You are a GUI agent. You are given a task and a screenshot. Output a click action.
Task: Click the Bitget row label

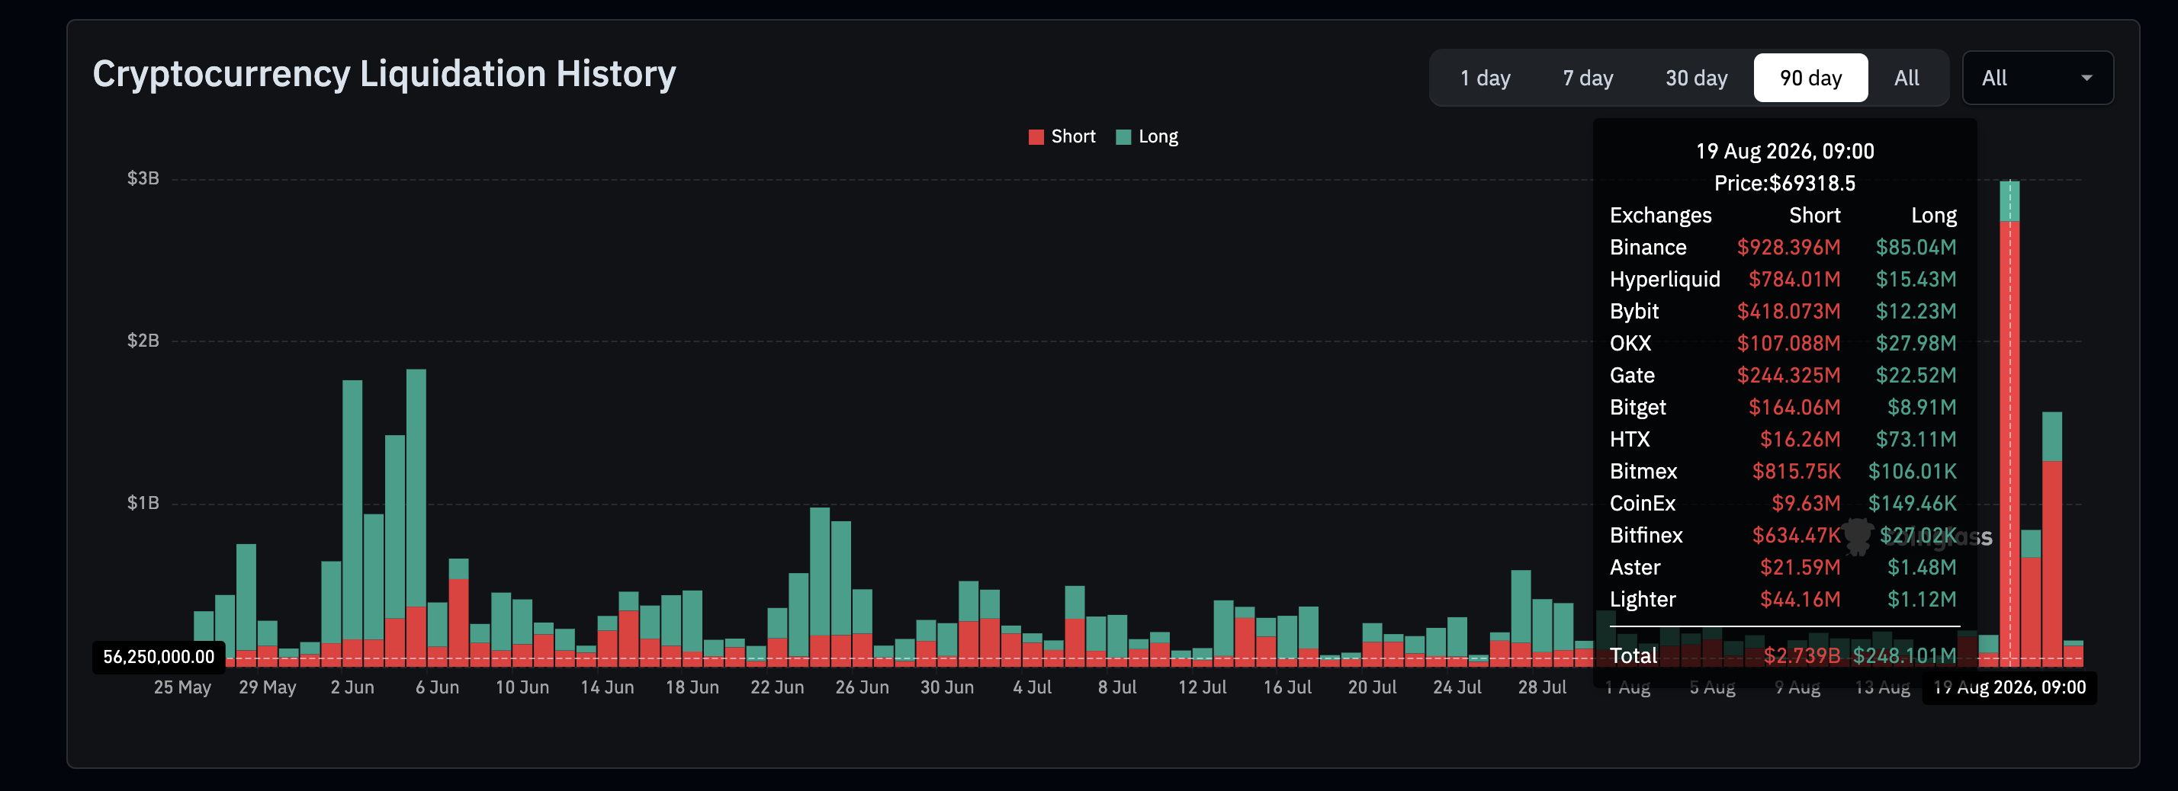tap(1638, 408)
